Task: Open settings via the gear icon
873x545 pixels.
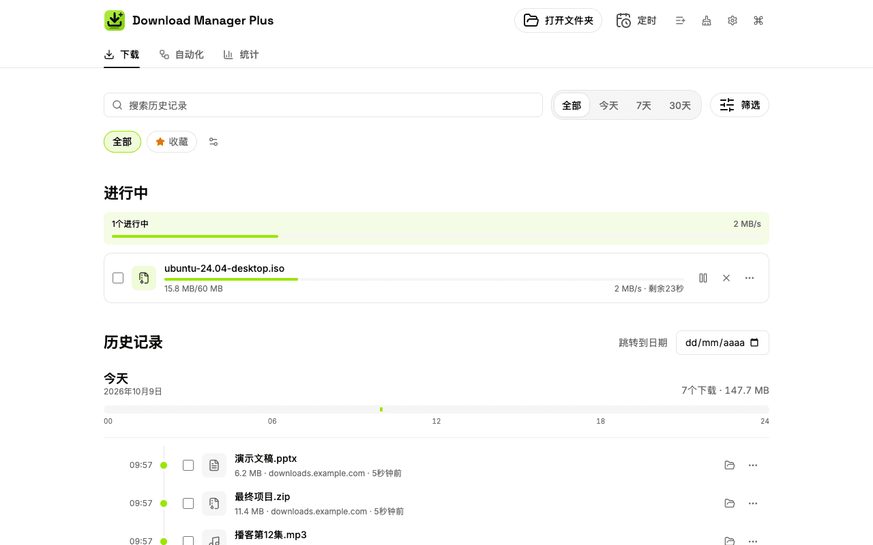Action: [733, 20]
